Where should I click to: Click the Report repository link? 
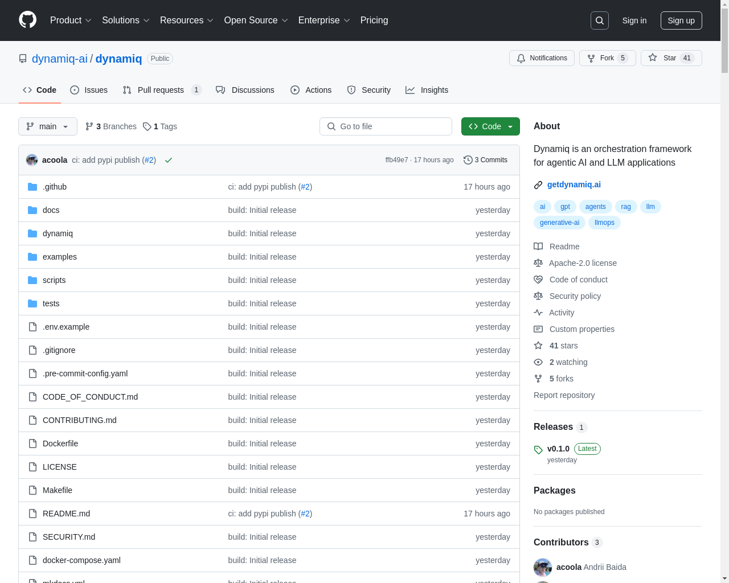pos(564,395)
